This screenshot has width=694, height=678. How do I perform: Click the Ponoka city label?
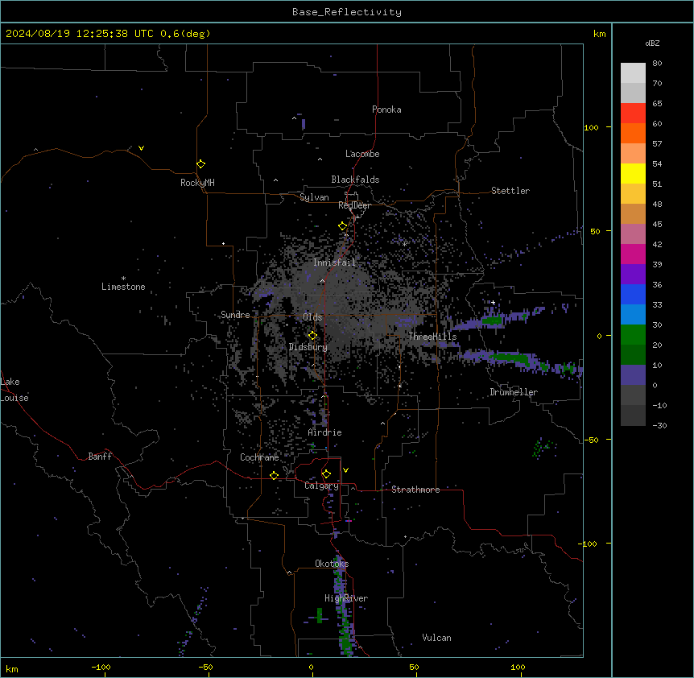coord(386,110)
